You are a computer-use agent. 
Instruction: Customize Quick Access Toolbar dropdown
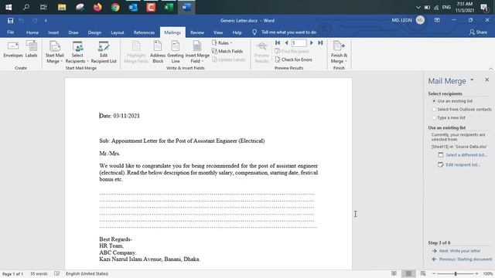point(46,21)
